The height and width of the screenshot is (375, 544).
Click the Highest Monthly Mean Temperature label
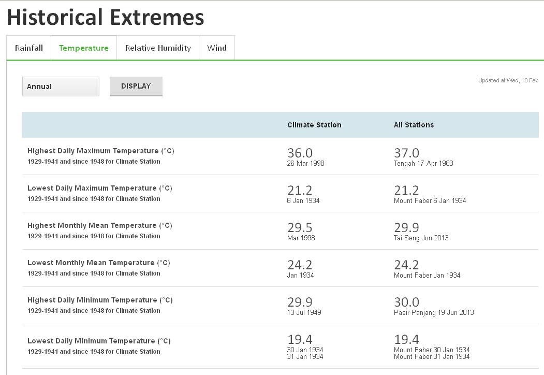pyautogui.click(x=99, y=225)
